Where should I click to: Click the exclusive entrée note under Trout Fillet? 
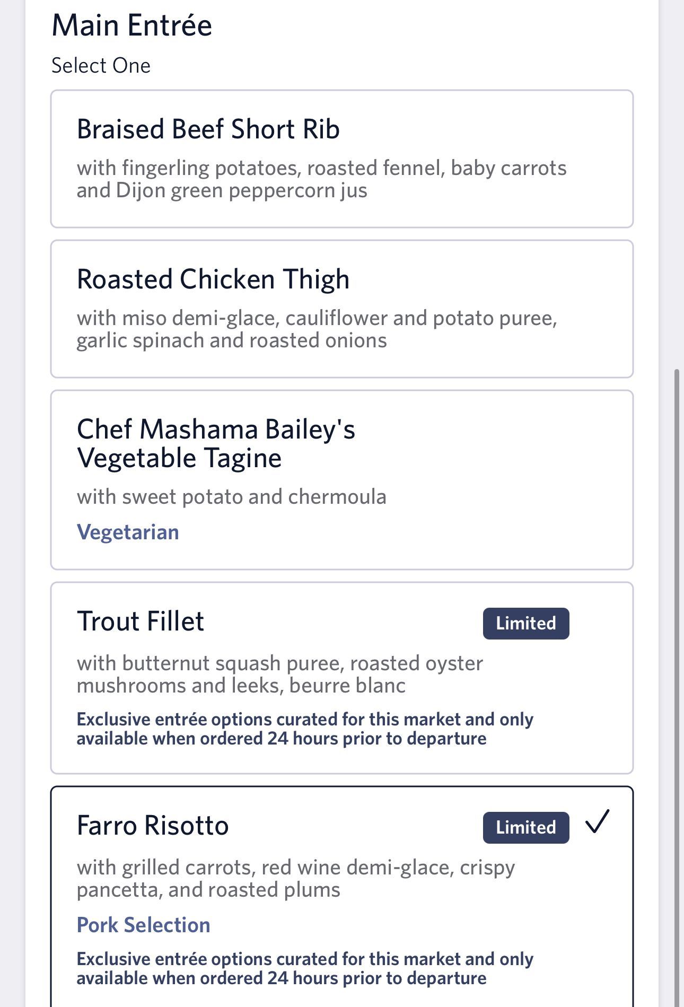pos(305,729)
